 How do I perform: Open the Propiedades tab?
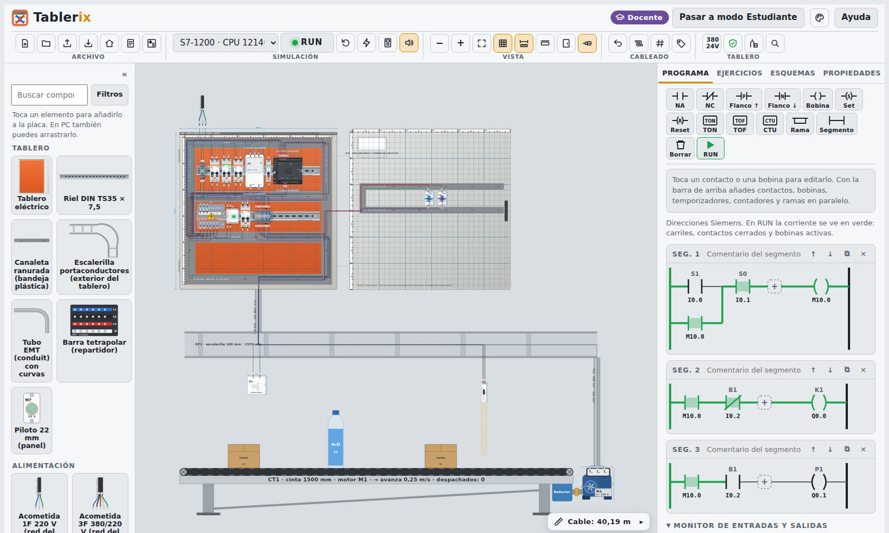point(852,73)
